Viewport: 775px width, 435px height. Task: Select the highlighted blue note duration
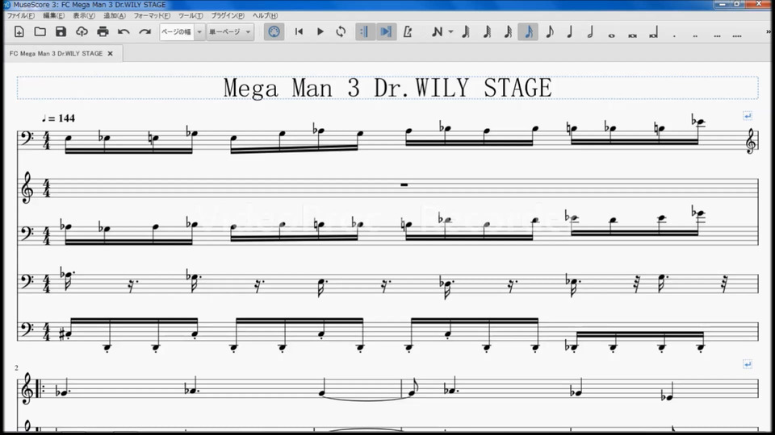[x=528, y=32]
